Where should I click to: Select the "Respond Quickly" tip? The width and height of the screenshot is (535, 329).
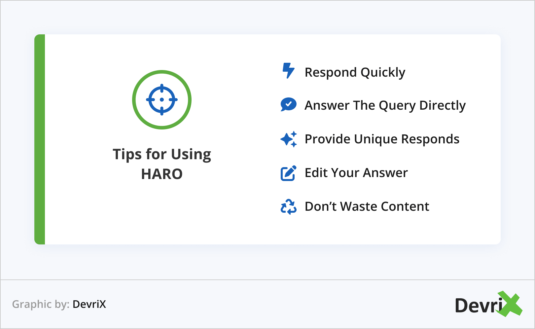pyautogui.click(x=355, y=72)
